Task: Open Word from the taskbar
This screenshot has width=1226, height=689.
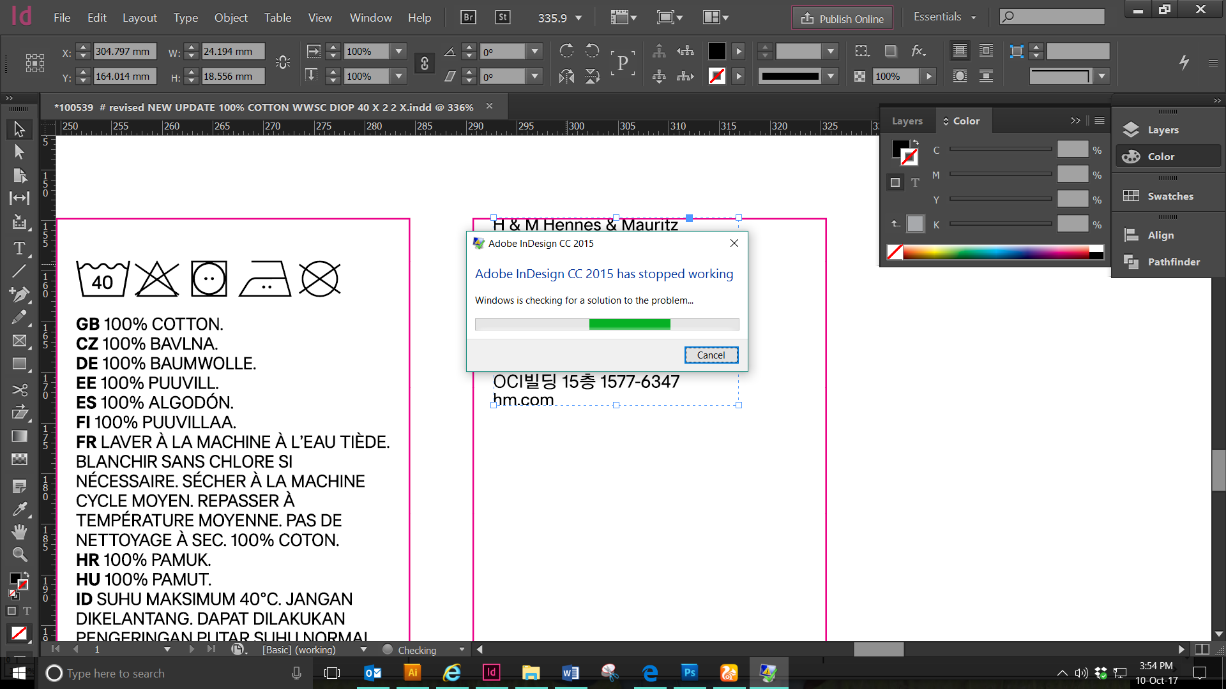Action: (570, 672)
